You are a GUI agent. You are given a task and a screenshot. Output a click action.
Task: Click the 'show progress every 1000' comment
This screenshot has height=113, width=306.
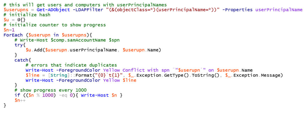(x=51, y=90)
